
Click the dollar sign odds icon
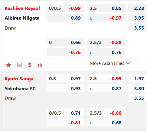30,65
